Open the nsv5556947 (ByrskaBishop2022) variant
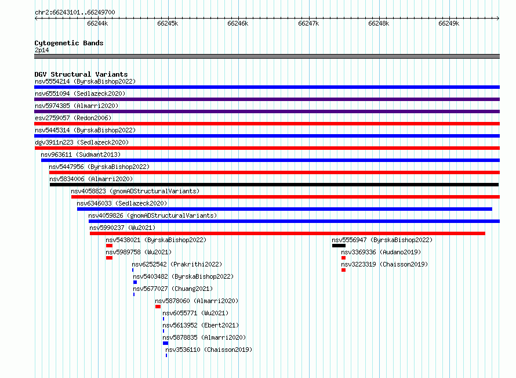Screen dimensions: 516x378 click(x=382, y=240)
